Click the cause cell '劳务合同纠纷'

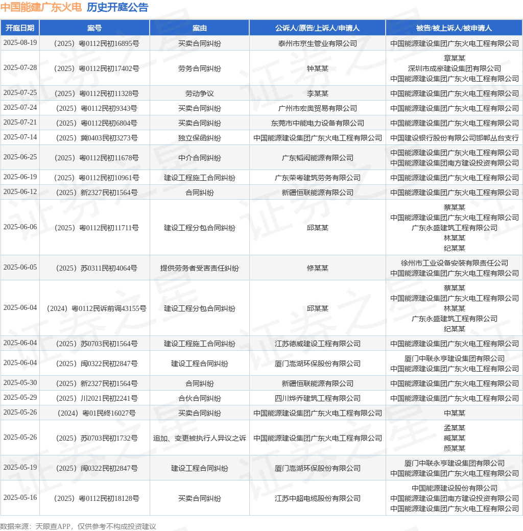200,68
